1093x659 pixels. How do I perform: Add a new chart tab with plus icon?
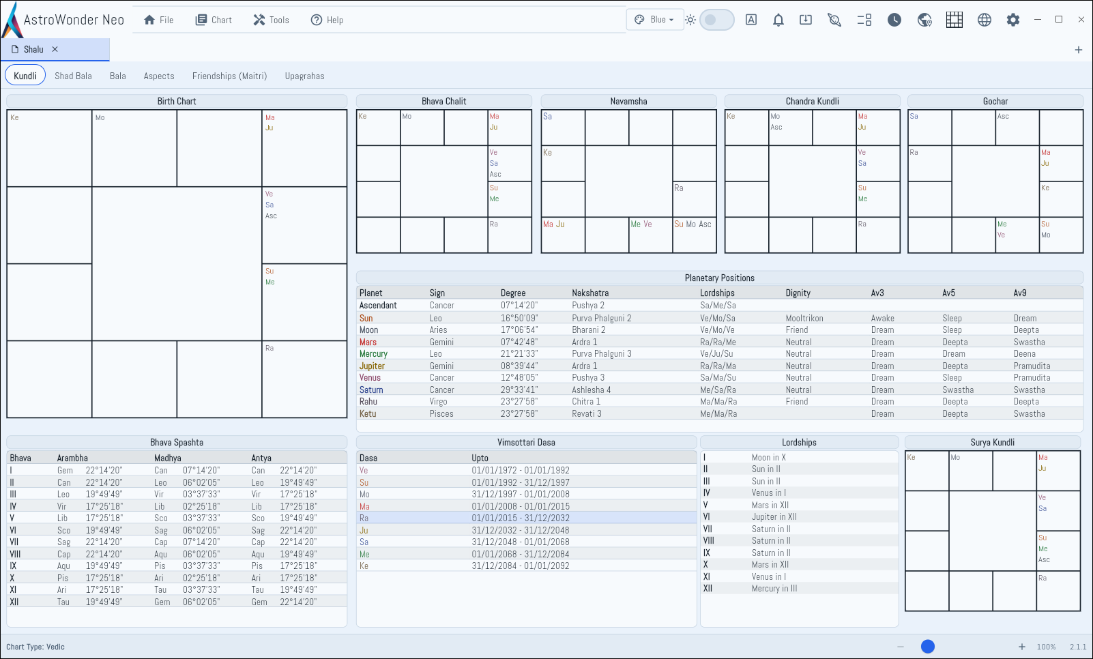1079,50
